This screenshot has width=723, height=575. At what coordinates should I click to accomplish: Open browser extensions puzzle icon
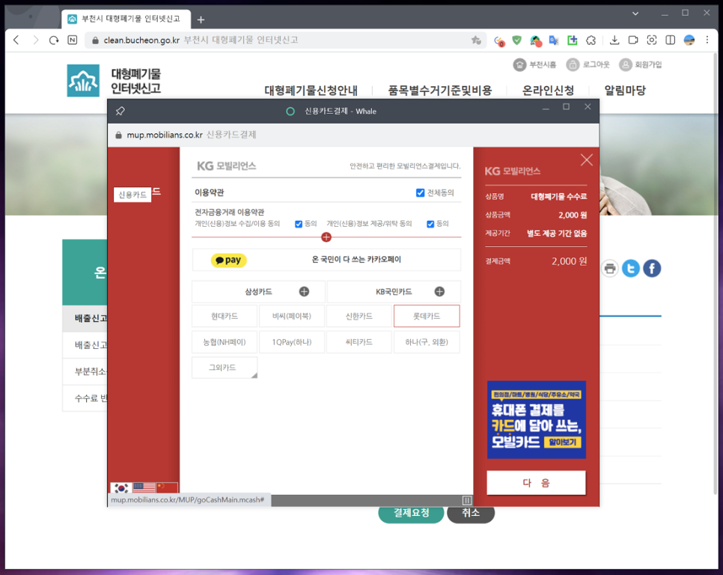point(591,40)
